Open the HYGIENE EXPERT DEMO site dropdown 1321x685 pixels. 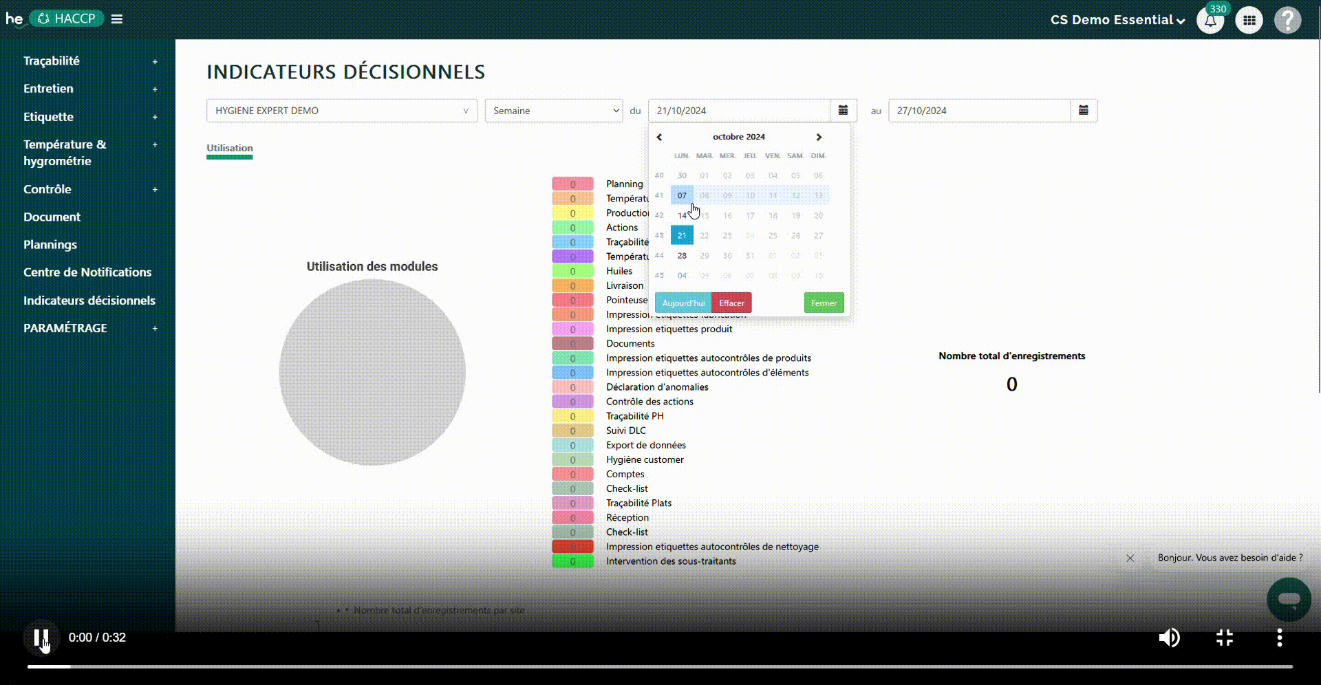click(342, 111)
